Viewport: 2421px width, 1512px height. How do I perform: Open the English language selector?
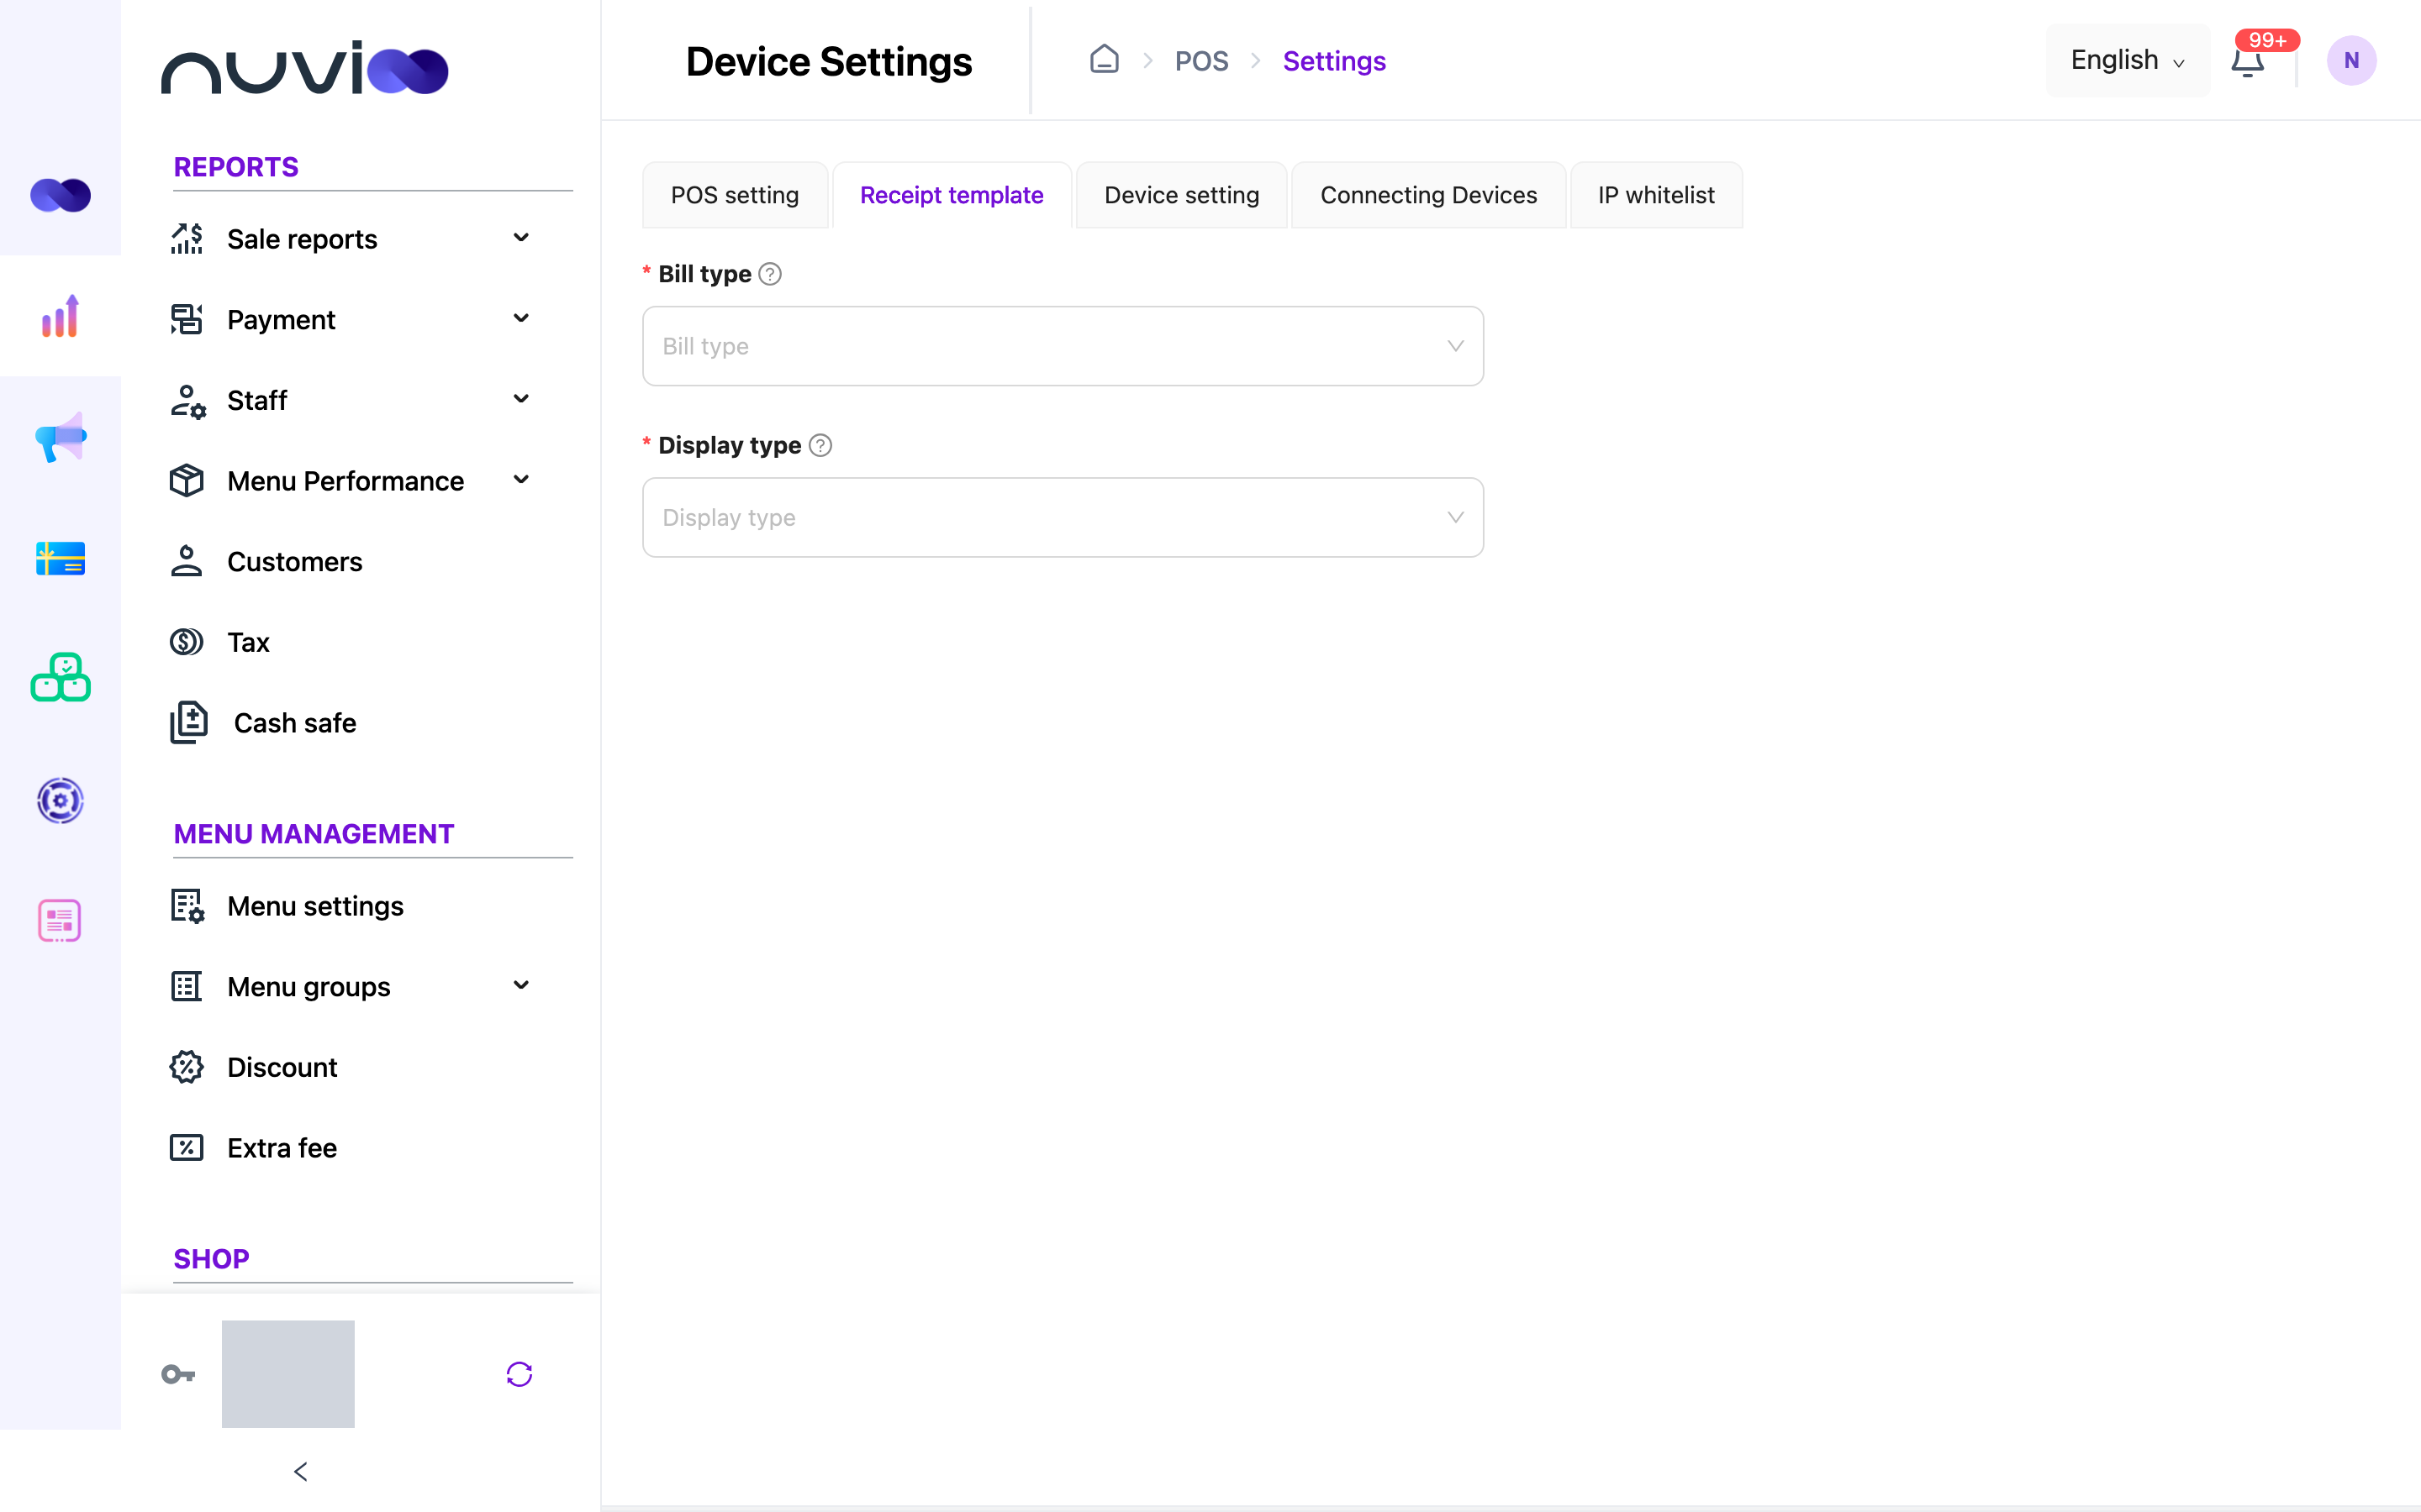(2127, 60)
